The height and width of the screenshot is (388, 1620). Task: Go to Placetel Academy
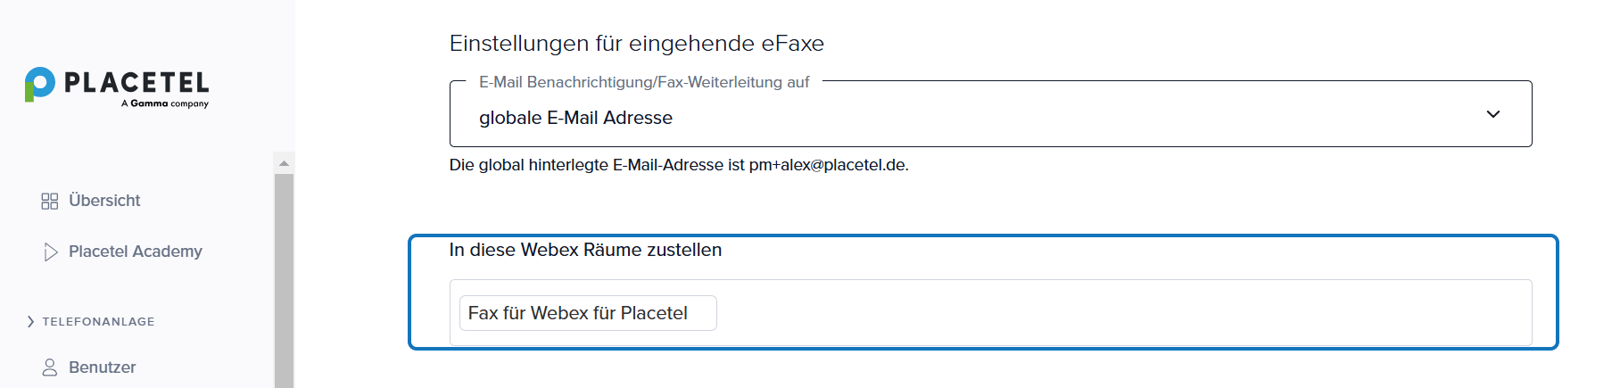pyautogui.click(x=135, y=252)
